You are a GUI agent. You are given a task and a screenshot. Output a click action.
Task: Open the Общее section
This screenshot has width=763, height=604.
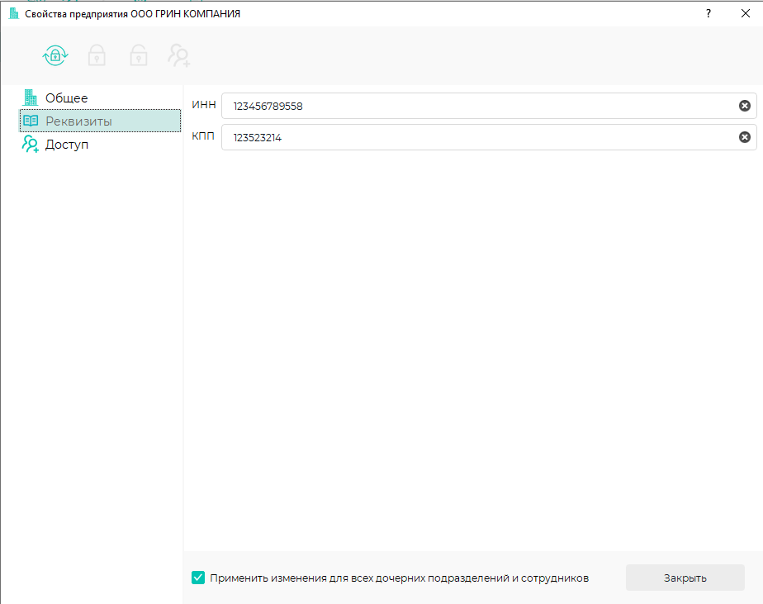(x=66, y=98)
